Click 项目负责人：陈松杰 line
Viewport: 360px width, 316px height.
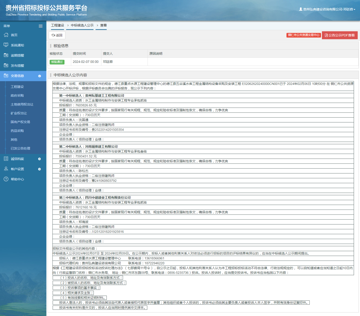74,171
